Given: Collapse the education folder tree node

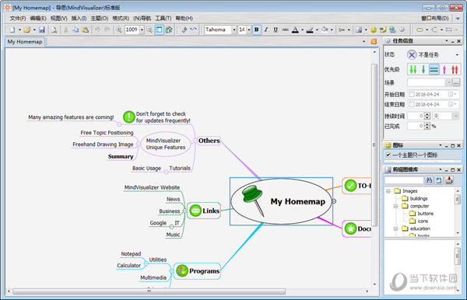Looking at the screenshot, I should [396, 228].
